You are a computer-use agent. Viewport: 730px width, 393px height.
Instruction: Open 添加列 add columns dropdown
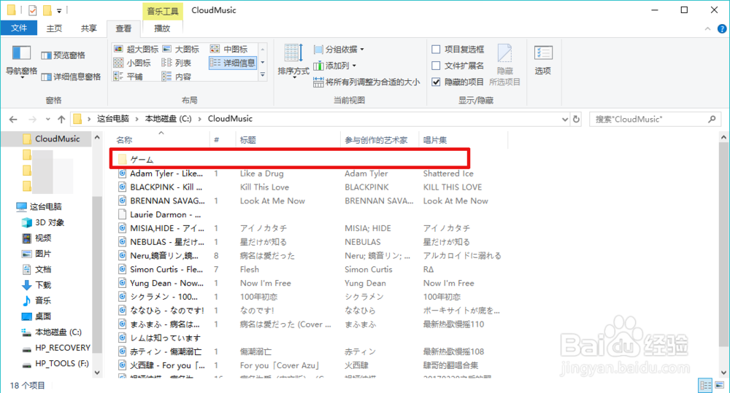tap(335, 66)
